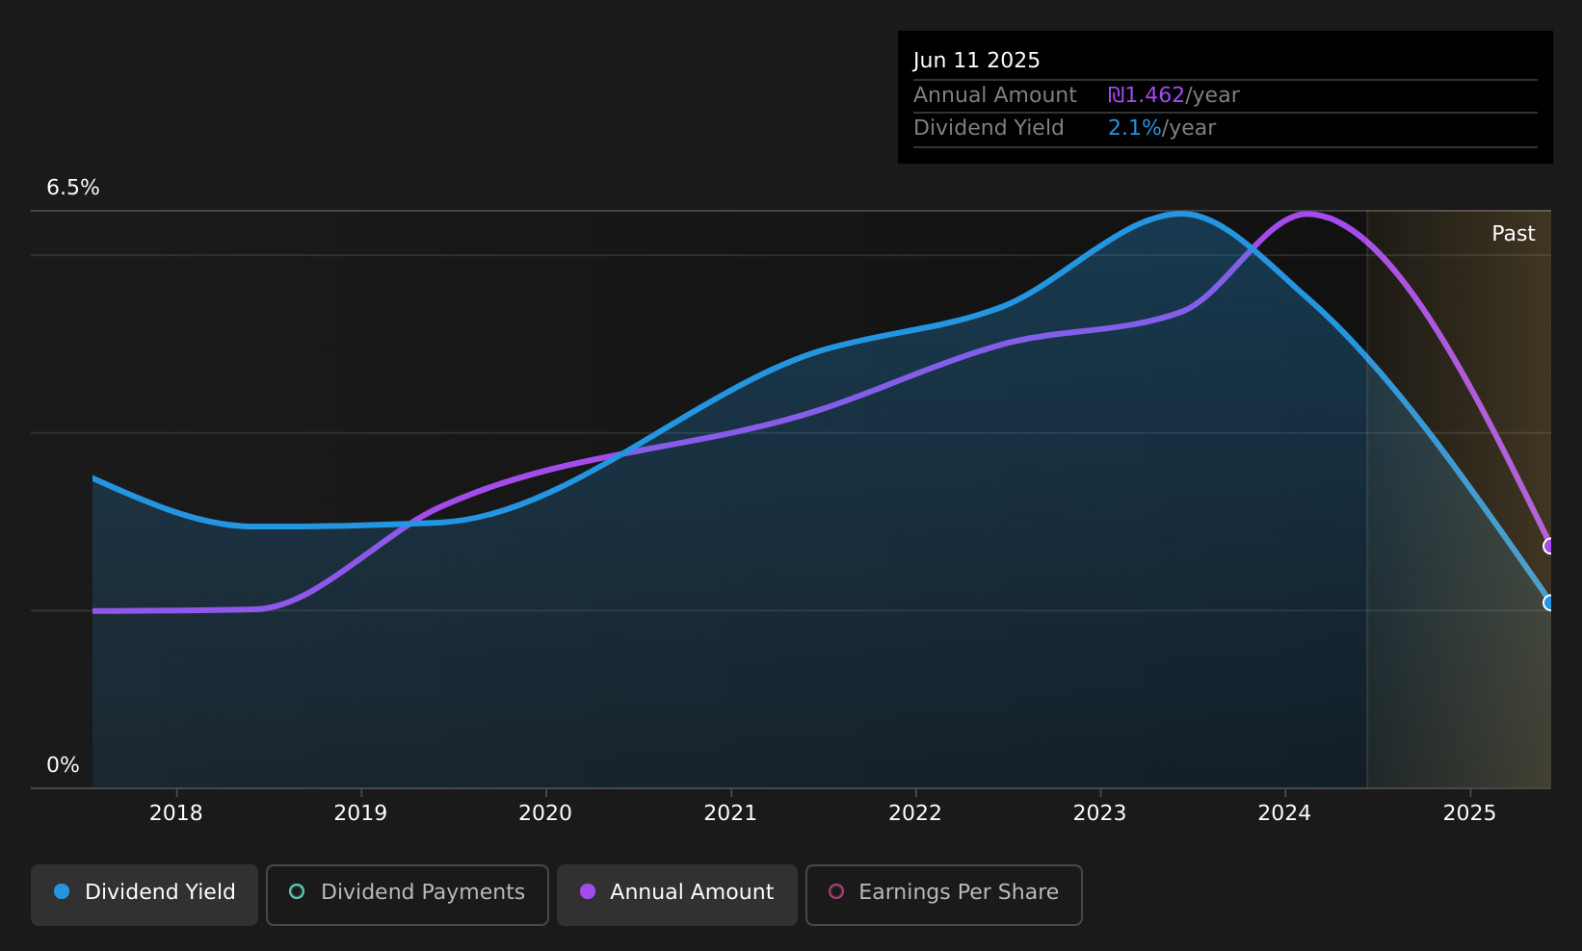The height and width of the screenshot is (951, 1582).
Task: Click the Jun 11 2025 tooltip date
Action: pos(977,61)
